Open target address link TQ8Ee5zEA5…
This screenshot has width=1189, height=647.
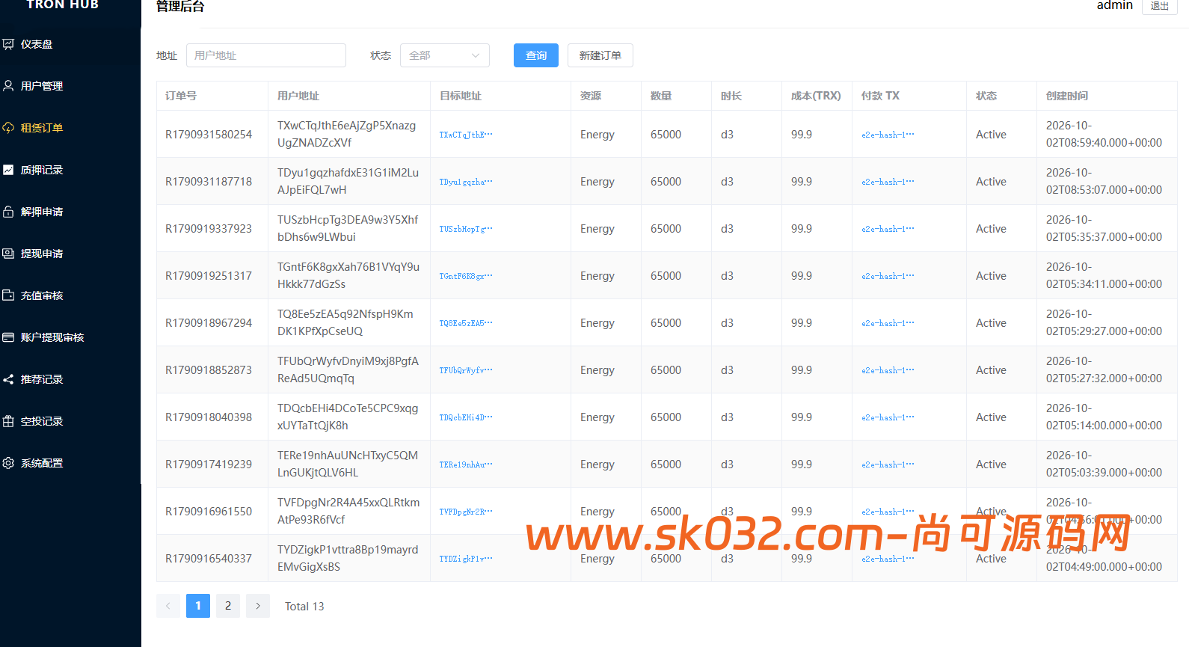coord(466,323)
